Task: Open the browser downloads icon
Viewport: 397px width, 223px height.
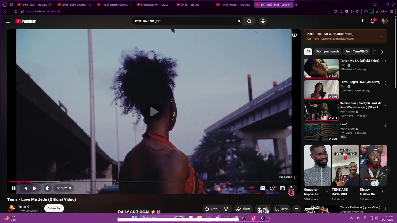Action: pyautogui.click(x=377, y=11)
